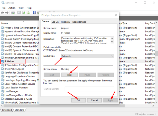Open the Help menu
158x116 pixels.
pyautogui.click(x=29, y=8)
